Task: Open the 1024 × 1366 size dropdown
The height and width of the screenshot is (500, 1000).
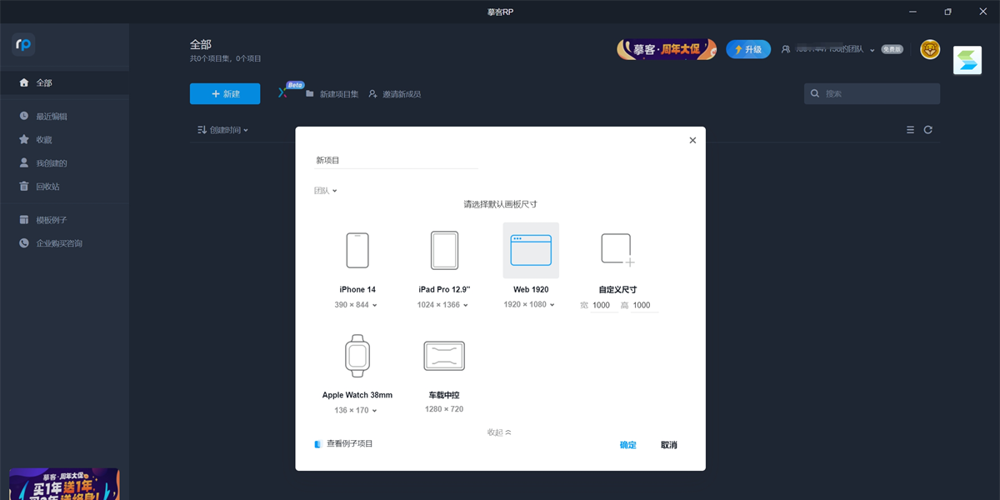Action: point(442,305)
